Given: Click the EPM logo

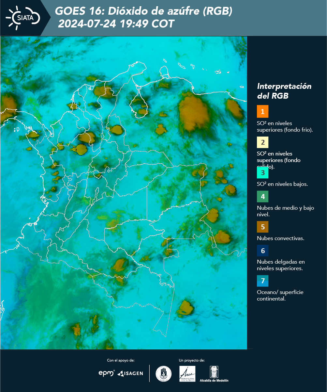Looking at the screenshot, I should click(x=107, y=373).
